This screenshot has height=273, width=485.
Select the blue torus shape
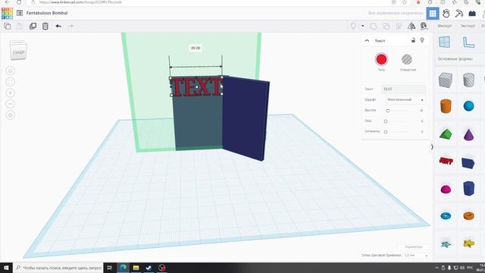coord(446,215)
